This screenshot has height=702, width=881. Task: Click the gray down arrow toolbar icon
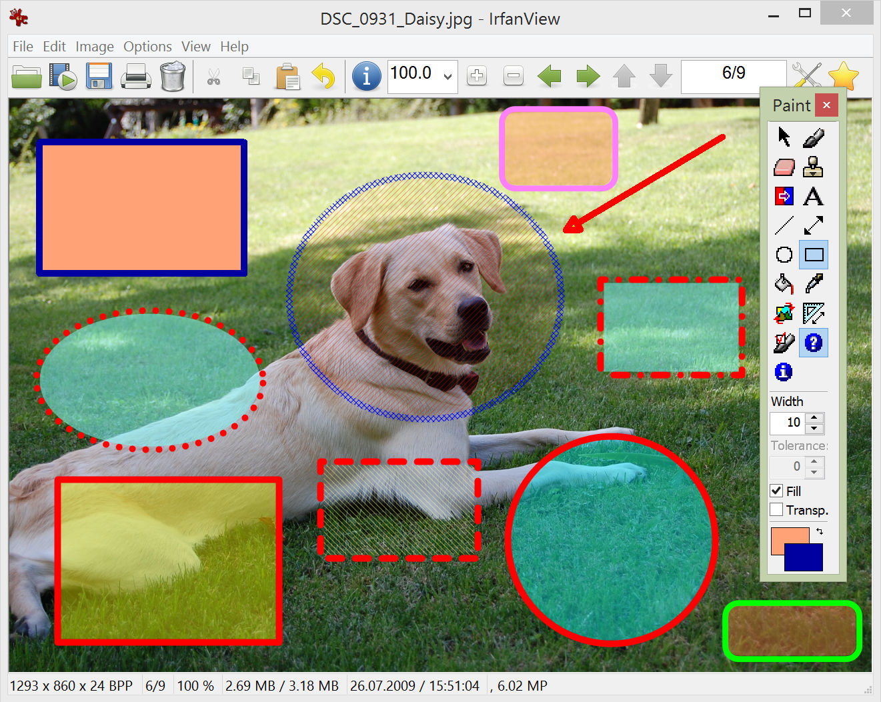661,76
